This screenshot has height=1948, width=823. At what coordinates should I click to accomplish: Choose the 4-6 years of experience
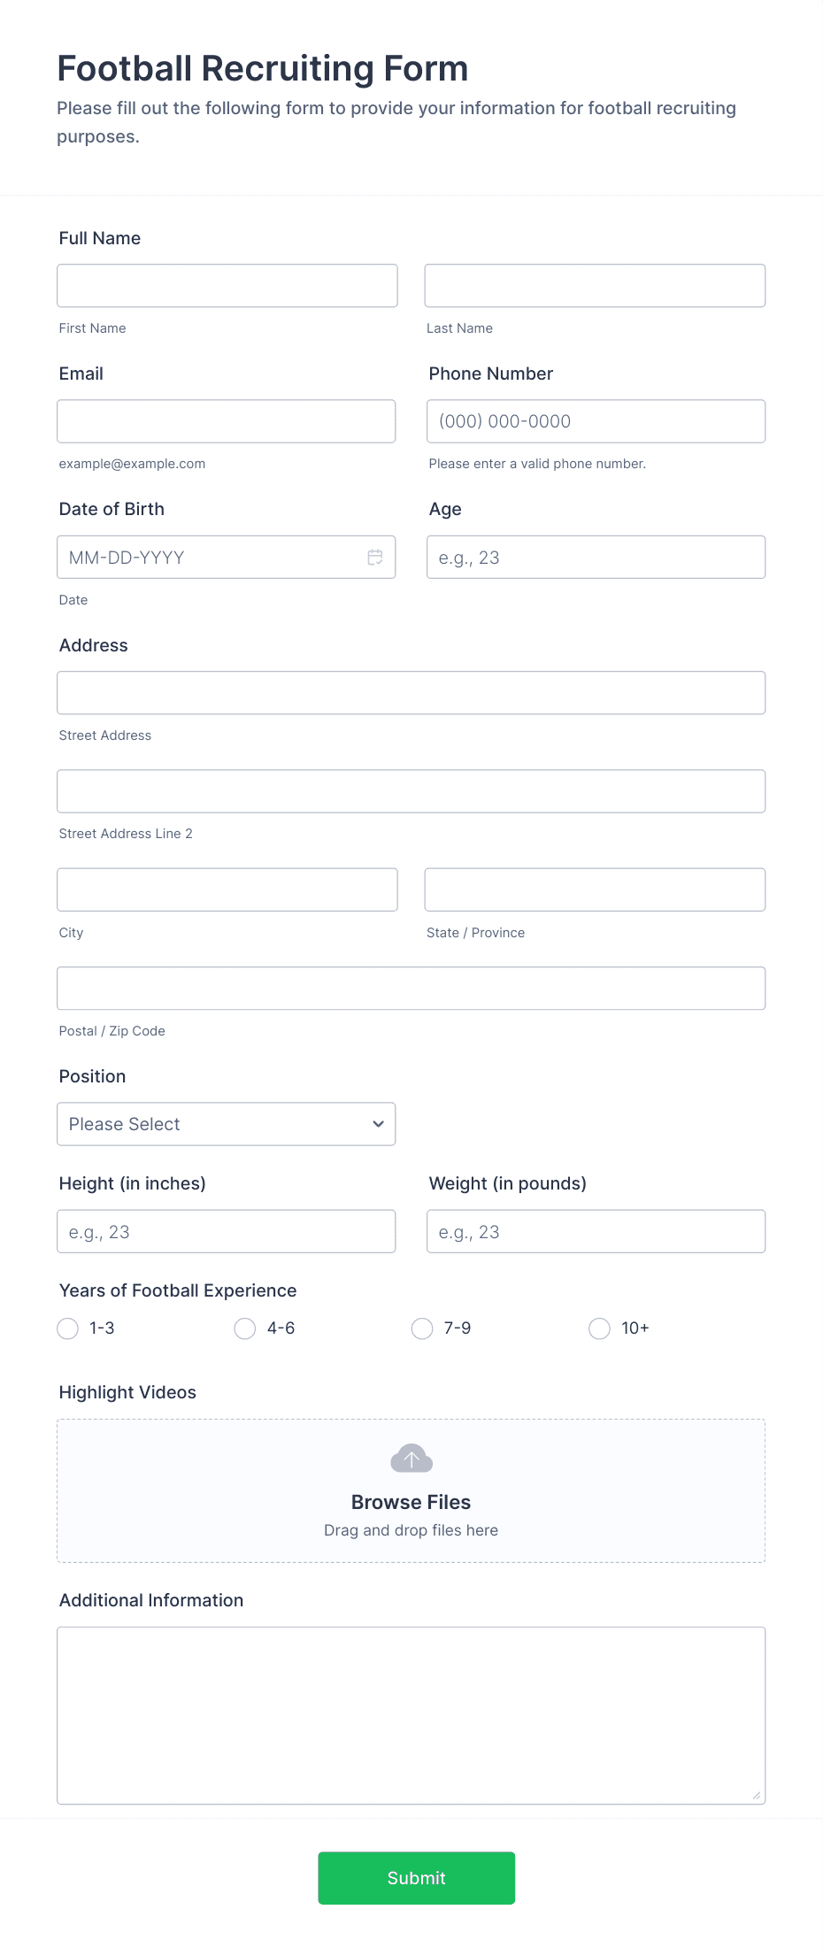[x=244, y=1328]
